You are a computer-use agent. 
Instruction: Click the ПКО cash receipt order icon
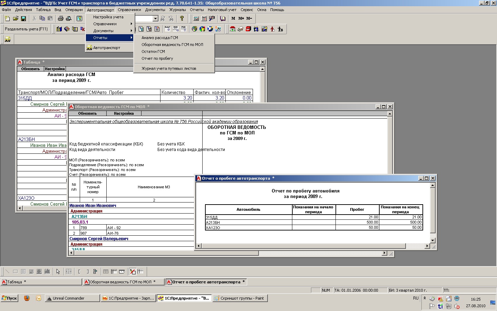(175, 29)
